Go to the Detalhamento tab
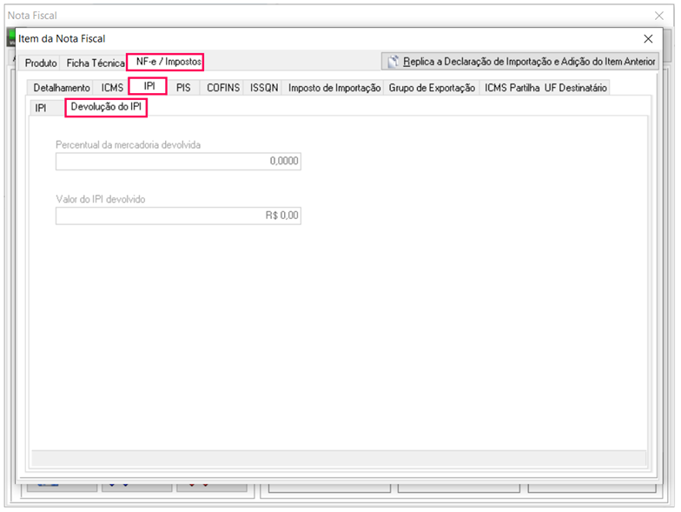 (x=62, y=88)
